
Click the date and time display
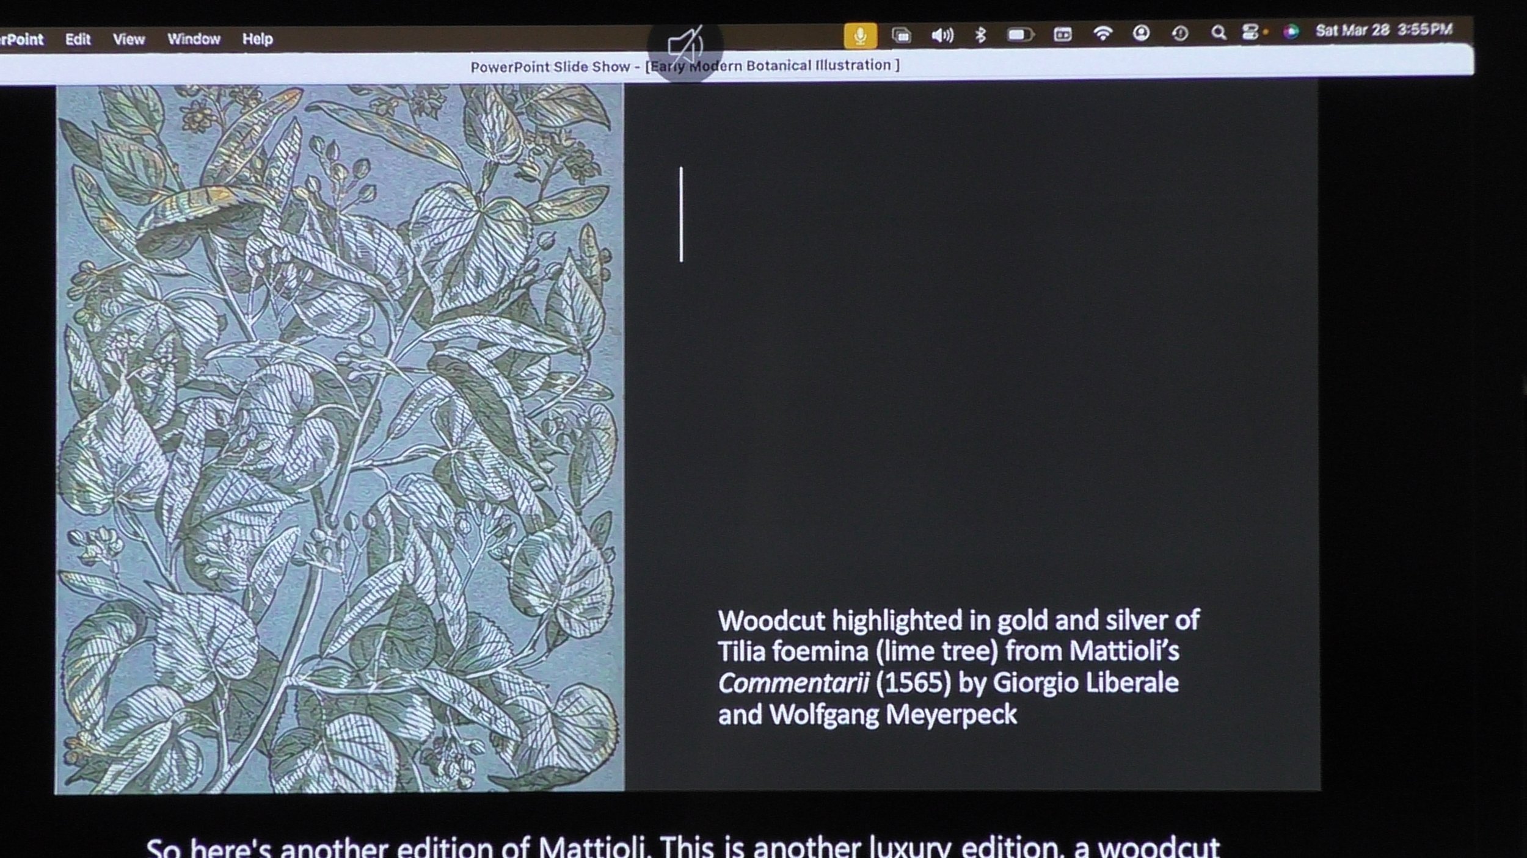(1383, 30)
